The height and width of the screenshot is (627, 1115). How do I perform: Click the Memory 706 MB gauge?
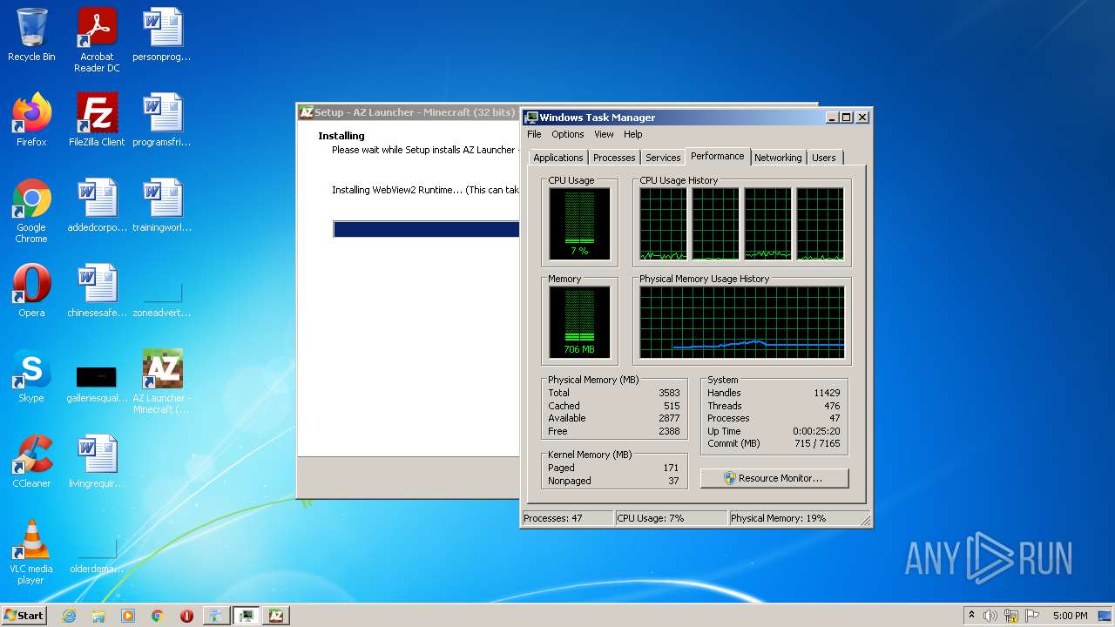click(x=579, y=323)
